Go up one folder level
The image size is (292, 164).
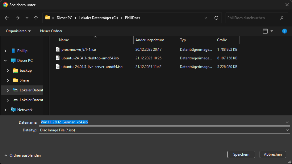click(36, 18)
